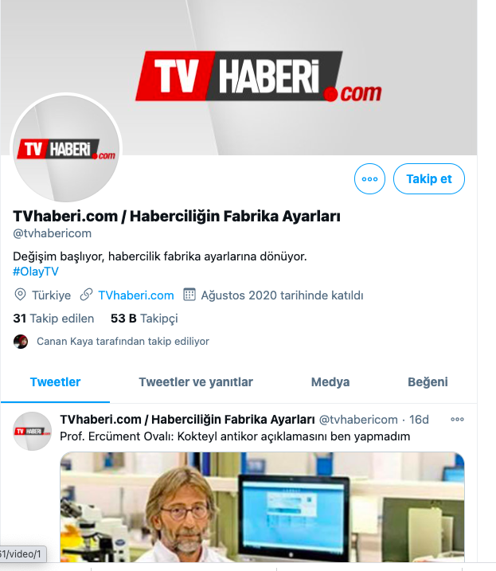Viewport: 496px width, 571px height.
Task: Click the chain link icon beside TVhaberi.com
Action: [86, 295]
